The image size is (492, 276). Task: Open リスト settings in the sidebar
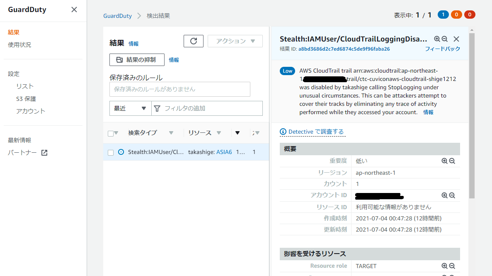(x=25, y=86)
